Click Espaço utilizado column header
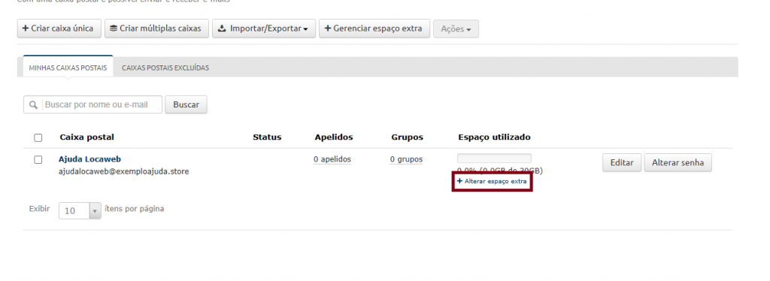 [495, 137]
